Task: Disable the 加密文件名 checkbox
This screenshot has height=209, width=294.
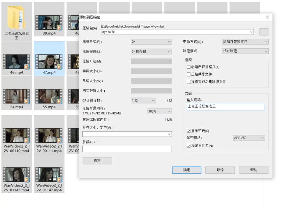Action: click(x=189, y=146)
